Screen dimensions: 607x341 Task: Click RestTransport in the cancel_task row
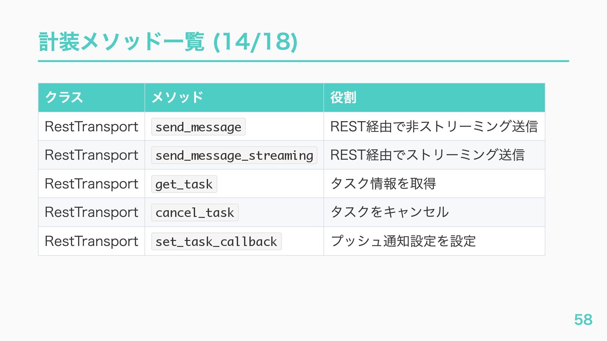[x=91, y=212]
